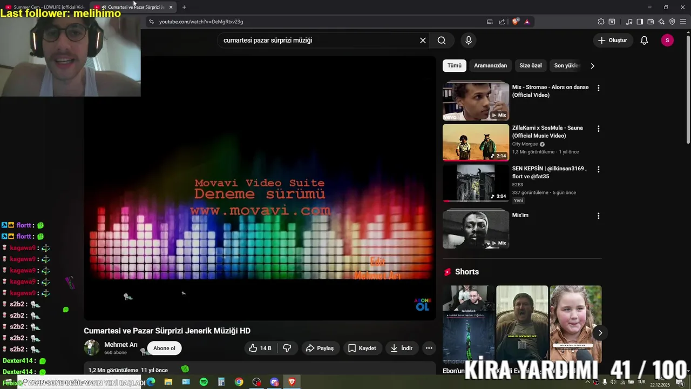This screenshot has height=389, width=691.
Task: Click the install/cast screen icon in address bar
Action: 490,22
